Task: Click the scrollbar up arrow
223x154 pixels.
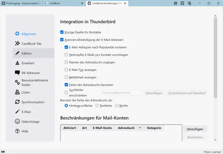Action: tap(215, 16)
